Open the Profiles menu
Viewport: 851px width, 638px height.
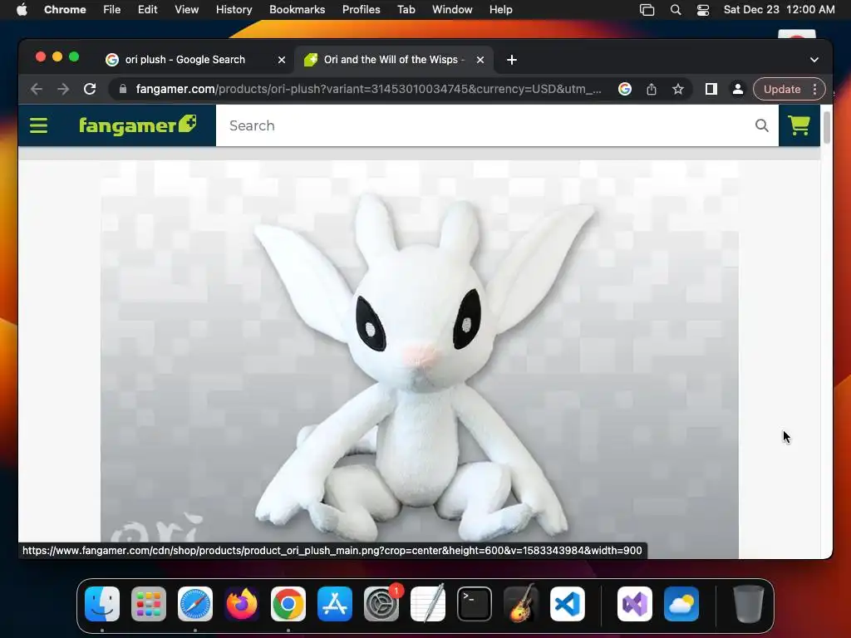(x=361, y=9)
